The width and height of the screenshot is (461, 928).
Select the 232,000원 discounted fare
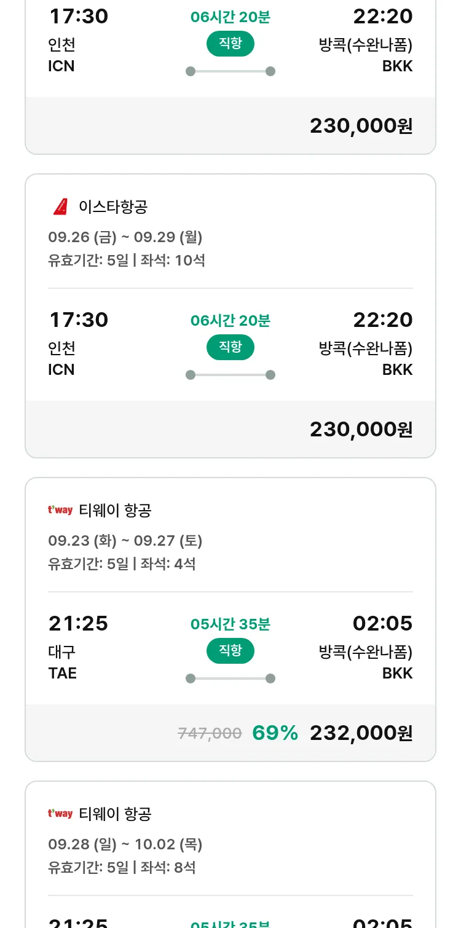[x=361, y=733]
